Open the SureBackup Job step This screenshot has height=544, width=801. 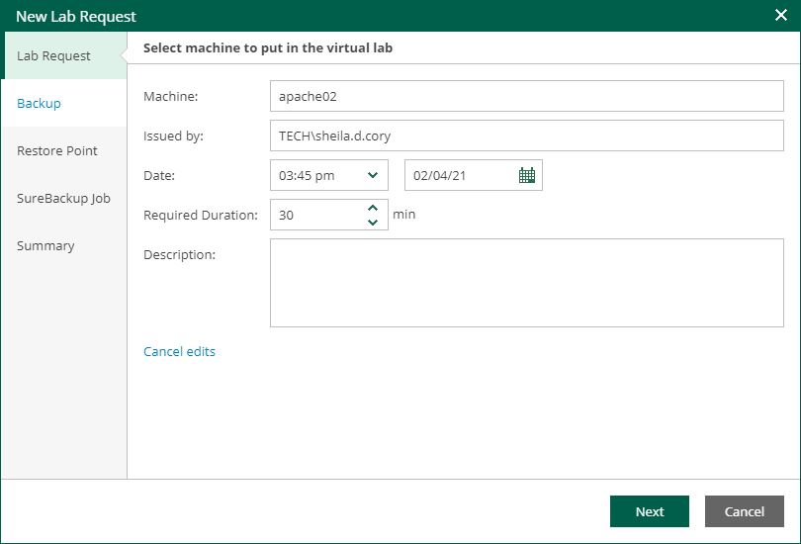63,198
